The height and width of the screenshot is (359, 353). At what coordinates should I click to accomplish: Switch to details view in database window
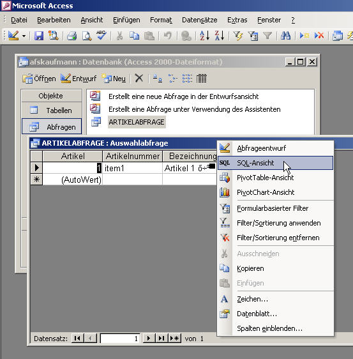click(x=202, y=79)
